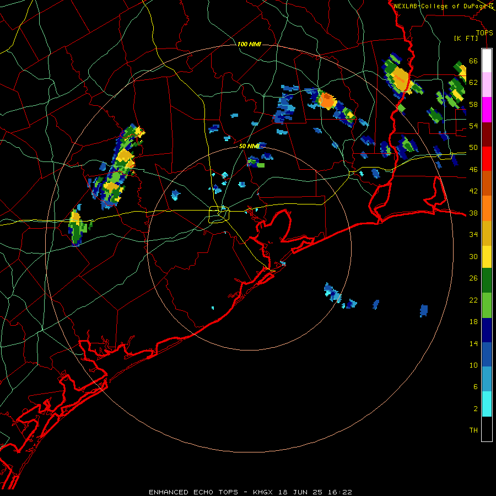Click the legend value "58"

473,104
